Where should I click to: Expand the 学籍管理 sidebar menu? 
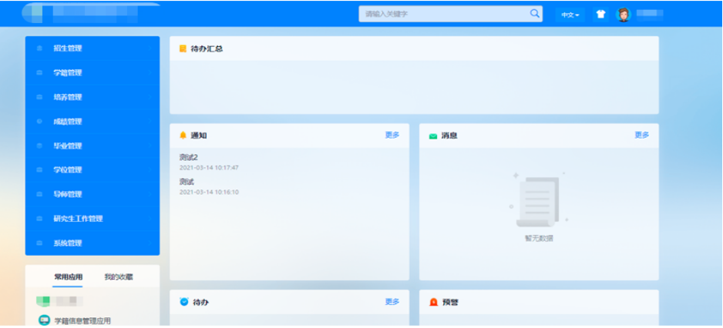click(x=68, y=73)
